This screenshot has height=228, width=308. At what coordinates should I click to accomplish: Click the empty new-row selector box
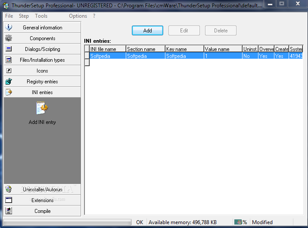(87, 63)
